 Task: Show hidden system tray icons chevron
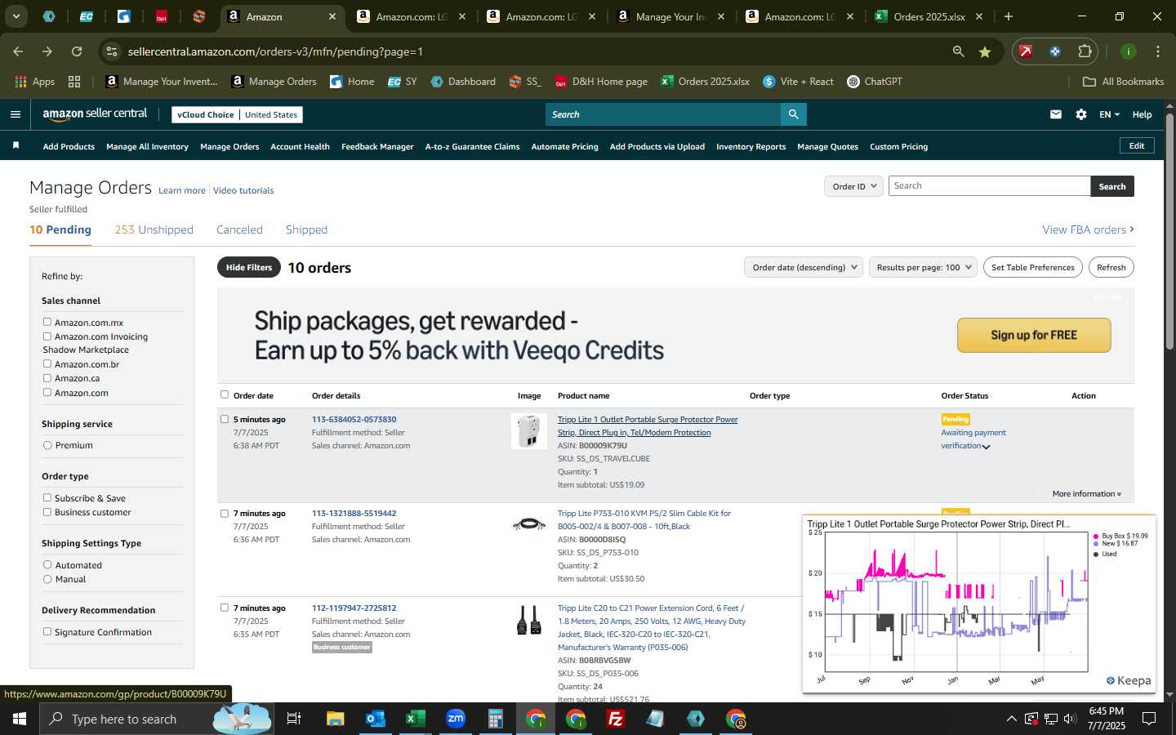click(1011, 719)
